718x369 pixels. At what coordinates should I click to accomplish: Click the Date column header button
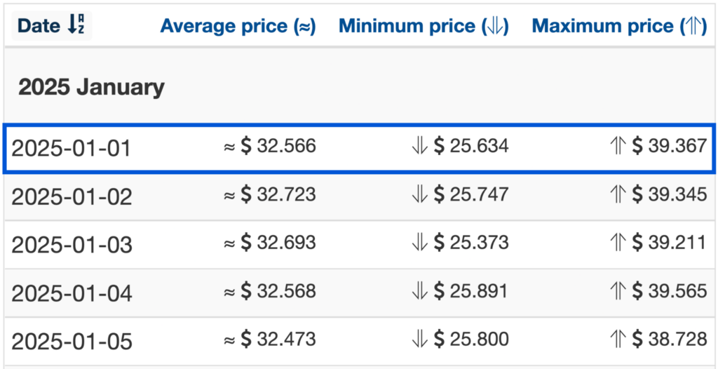(52, 26)
